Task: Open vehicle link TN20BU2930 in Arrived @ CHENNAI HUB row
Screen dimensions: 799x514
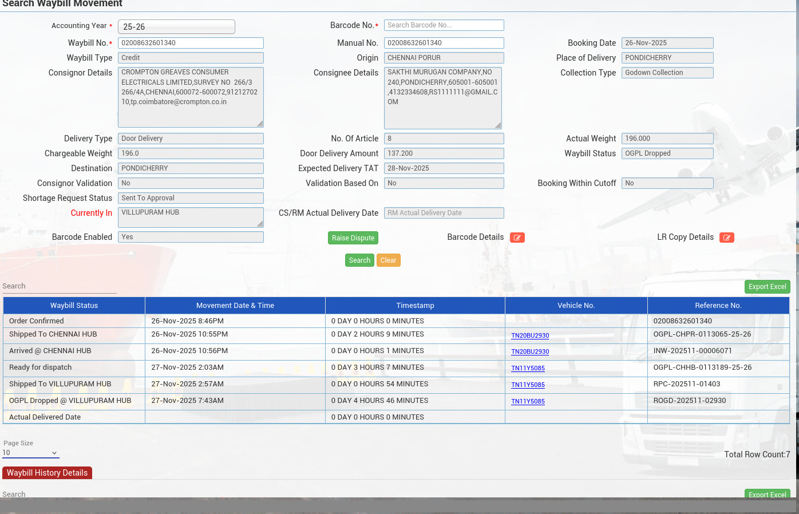Action: pyautogui.click(x=529, y=352)
